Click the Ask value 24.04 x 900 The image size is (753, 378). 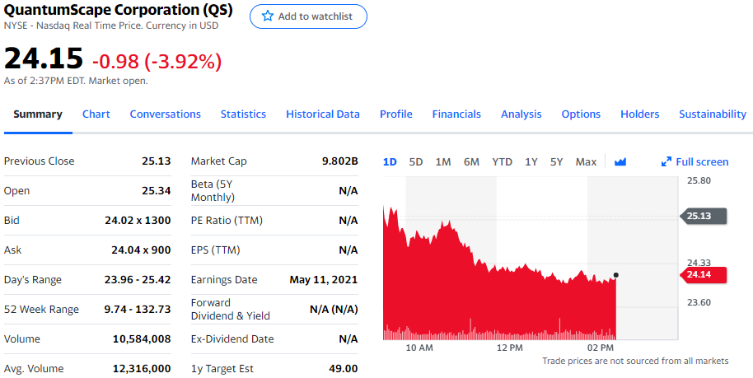pos(141,250)
